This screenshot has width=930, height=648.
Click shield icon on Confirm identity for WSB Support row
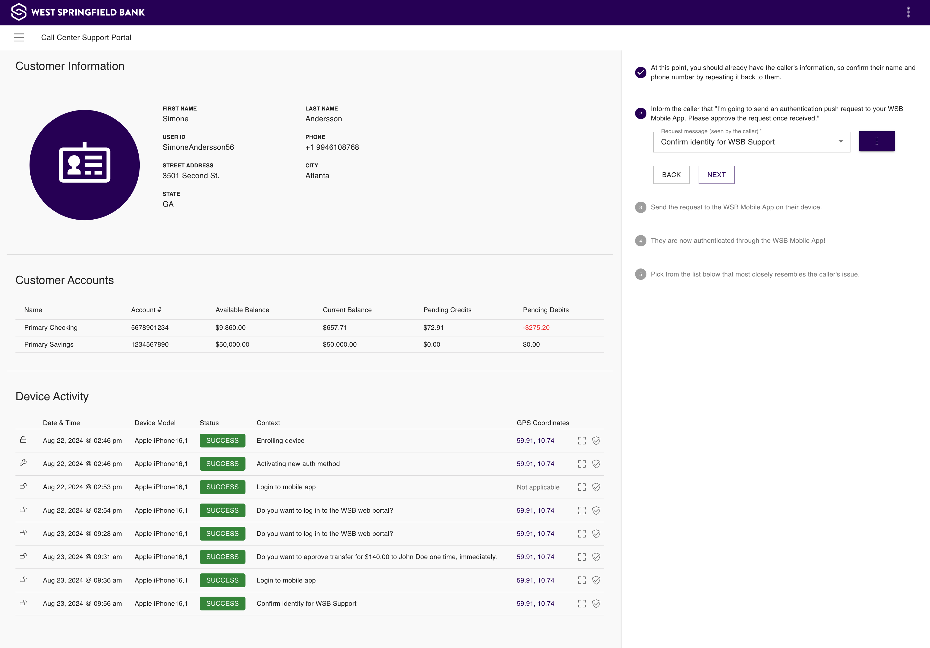tap(596, 604)
